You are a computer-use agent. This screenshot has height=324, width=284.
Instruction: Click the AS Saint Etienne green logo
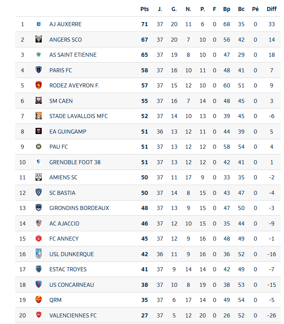tap(39, 55)
